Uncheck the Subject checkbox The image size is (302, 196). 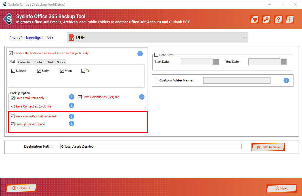13,71
